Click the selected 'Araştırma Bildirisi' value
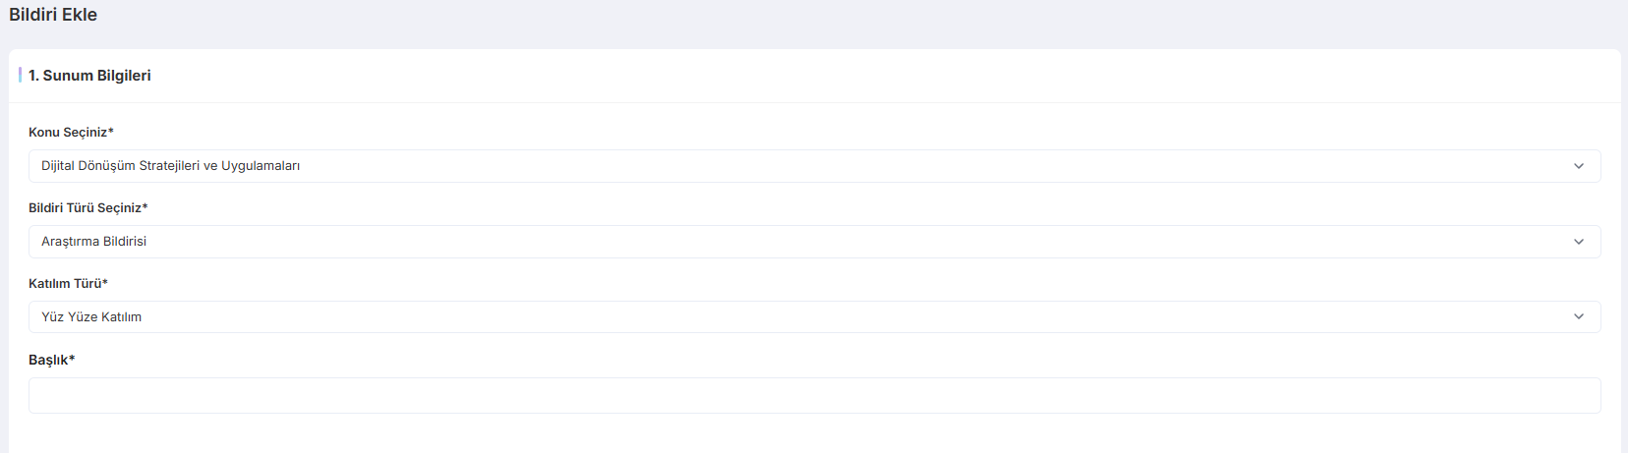The image size is (1628, 453). (x=93, y=242)
